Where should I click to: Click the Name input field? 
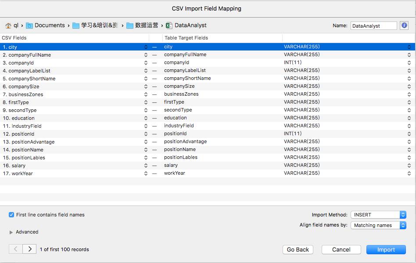click(373, 26)
